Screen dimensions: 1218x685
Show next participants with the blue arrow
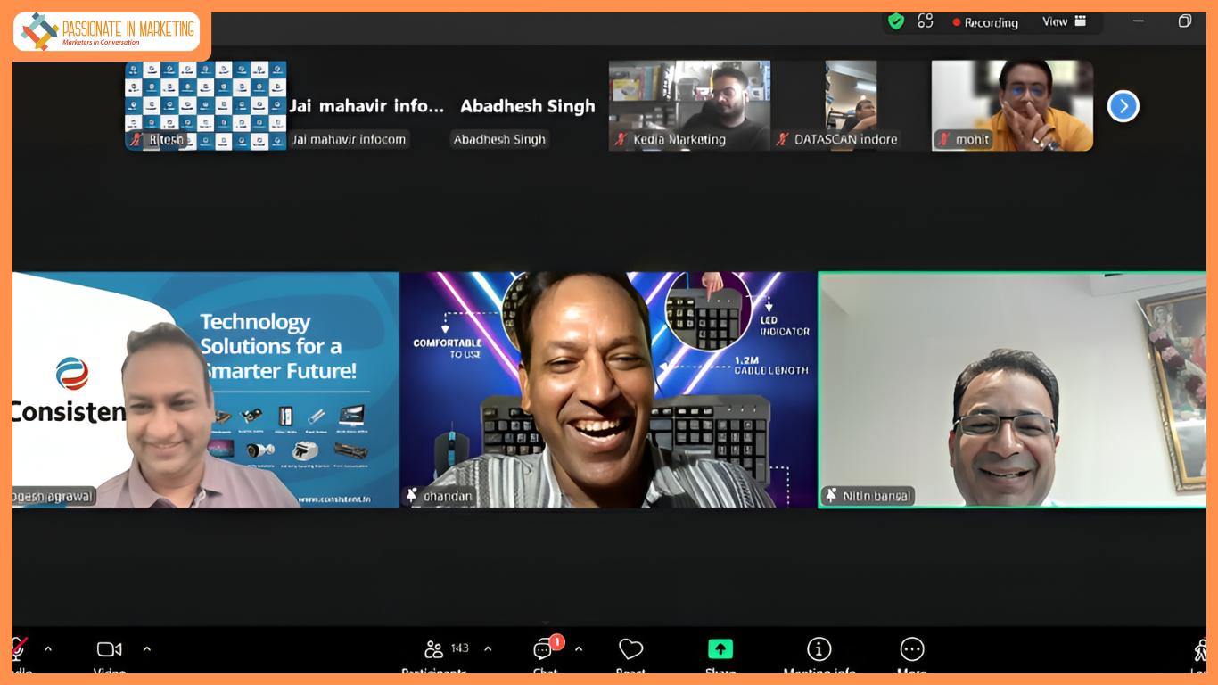point(1123,106)
